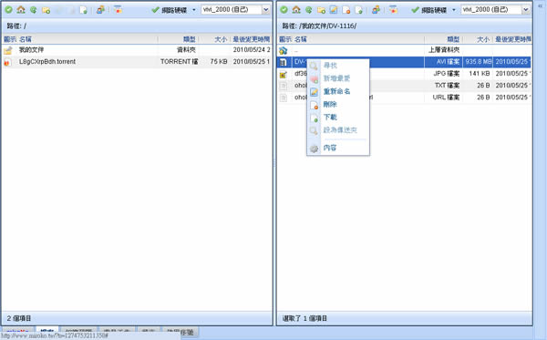
Task: Click the rightmost red-dot icon in left toolbar
Action: click(x=118, y=10)
